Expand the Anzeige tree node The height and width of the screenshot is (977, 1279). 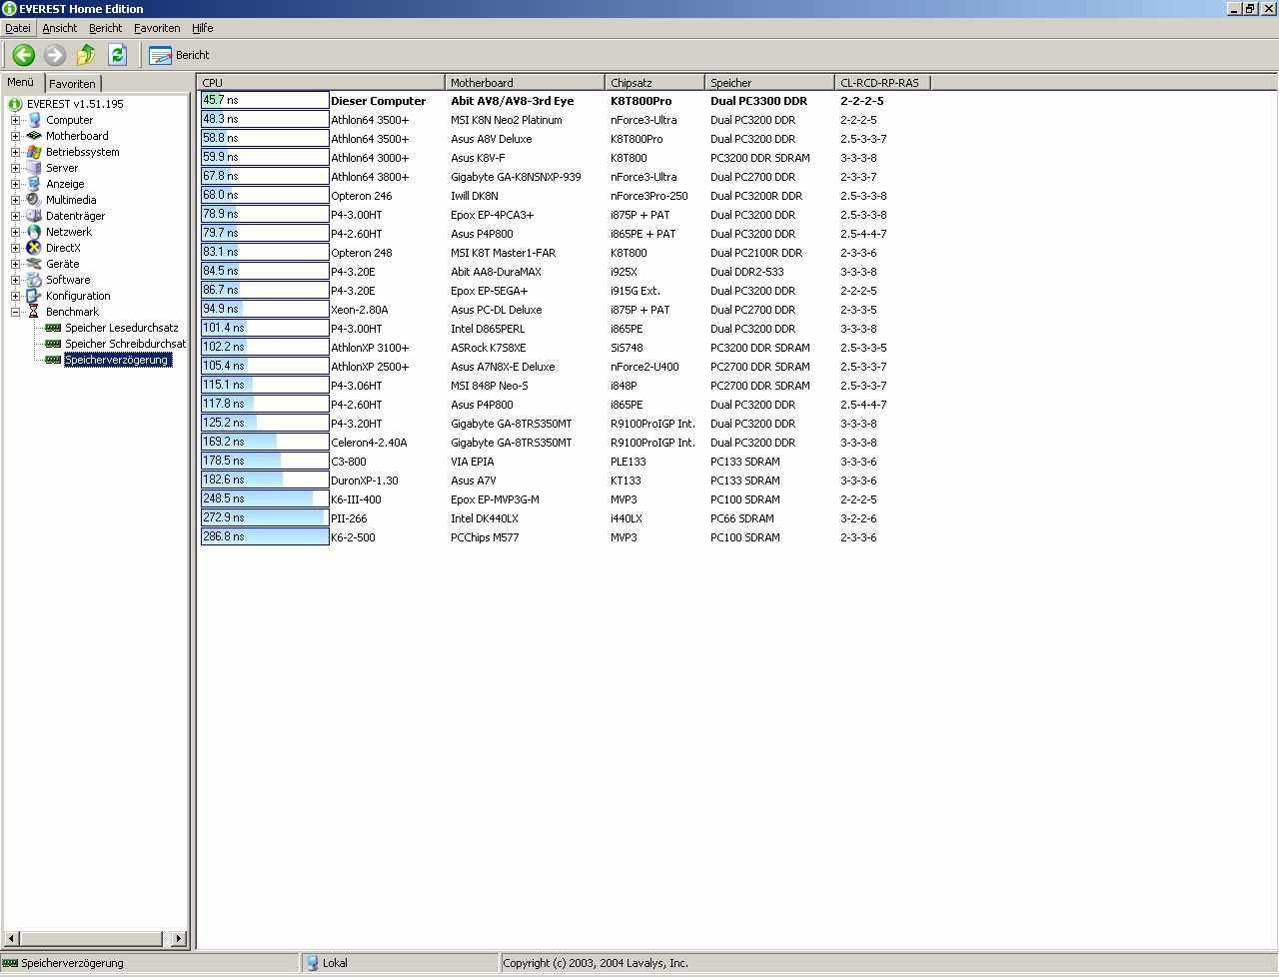tap(16, 184)
